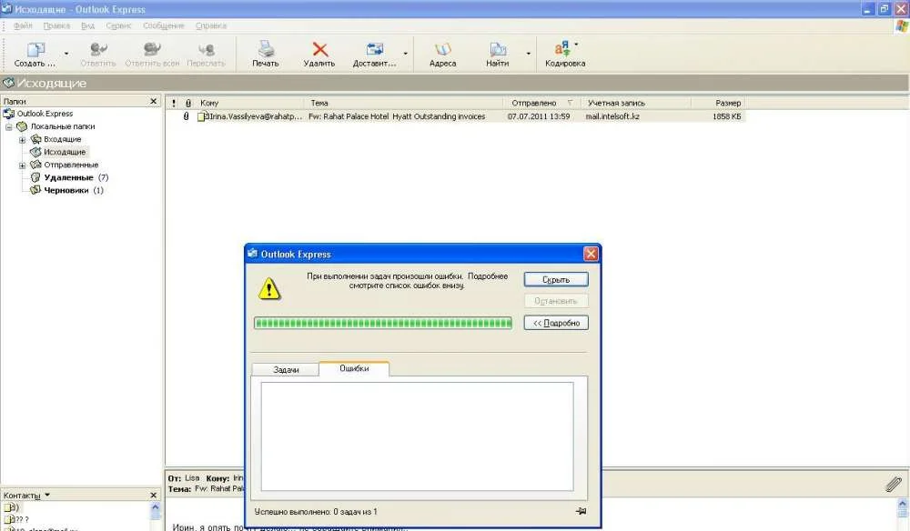Click the preview pane scroll up arrow
The width and height of the screenshot is (910, 531).
tap(903, 506)
